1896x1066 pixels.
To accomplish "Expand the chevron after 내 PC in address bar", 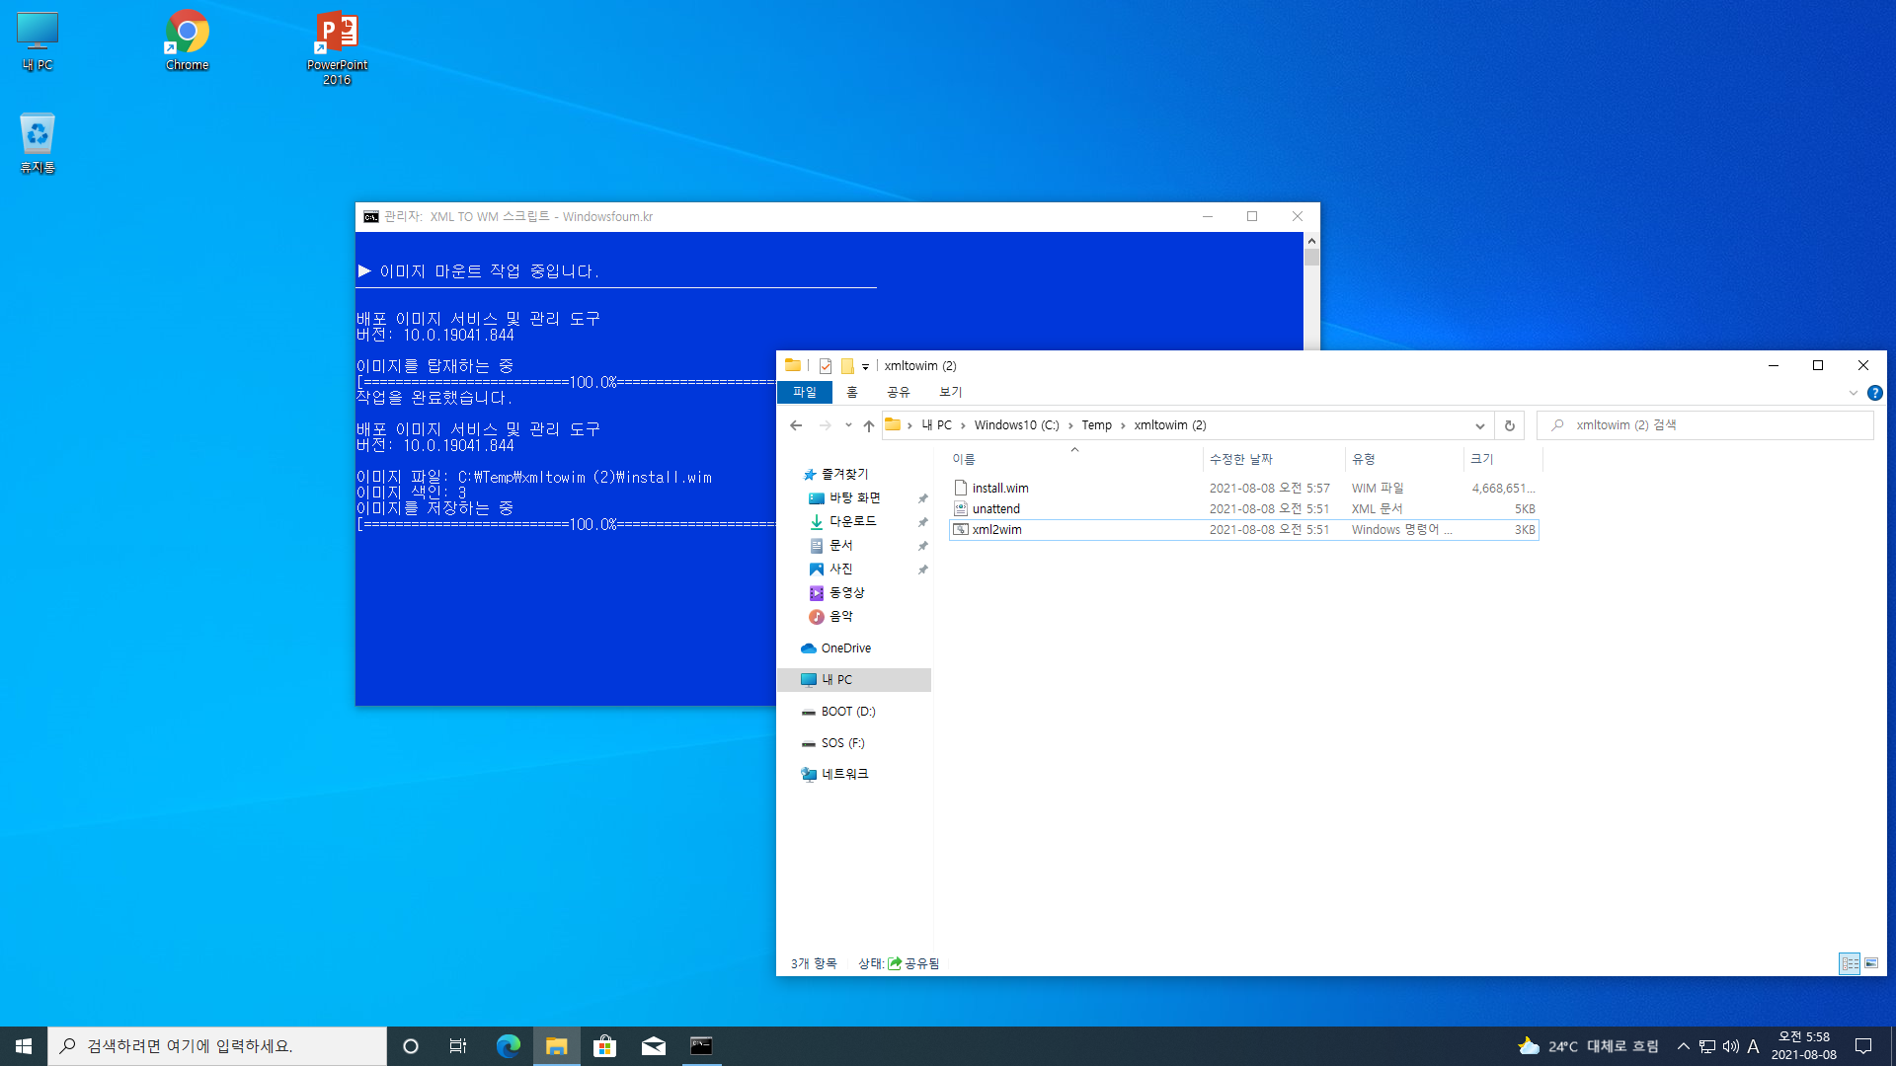I will click(963, 425).
